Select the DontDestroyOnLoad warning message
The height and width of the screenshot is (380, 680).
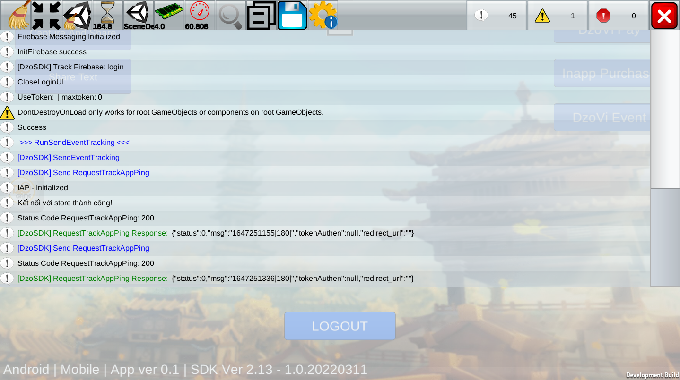pyautogui.click(x=325, y=112)
